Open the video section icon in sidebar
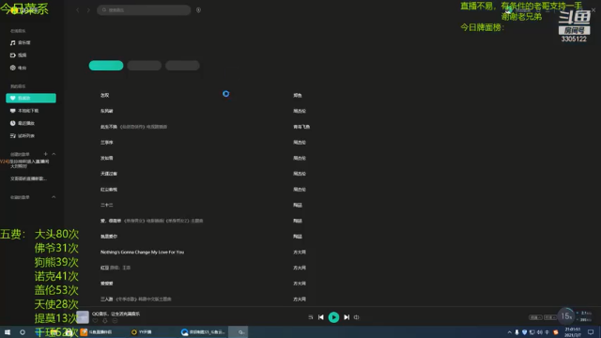This screenshot has height=338, width=601. 12,55
